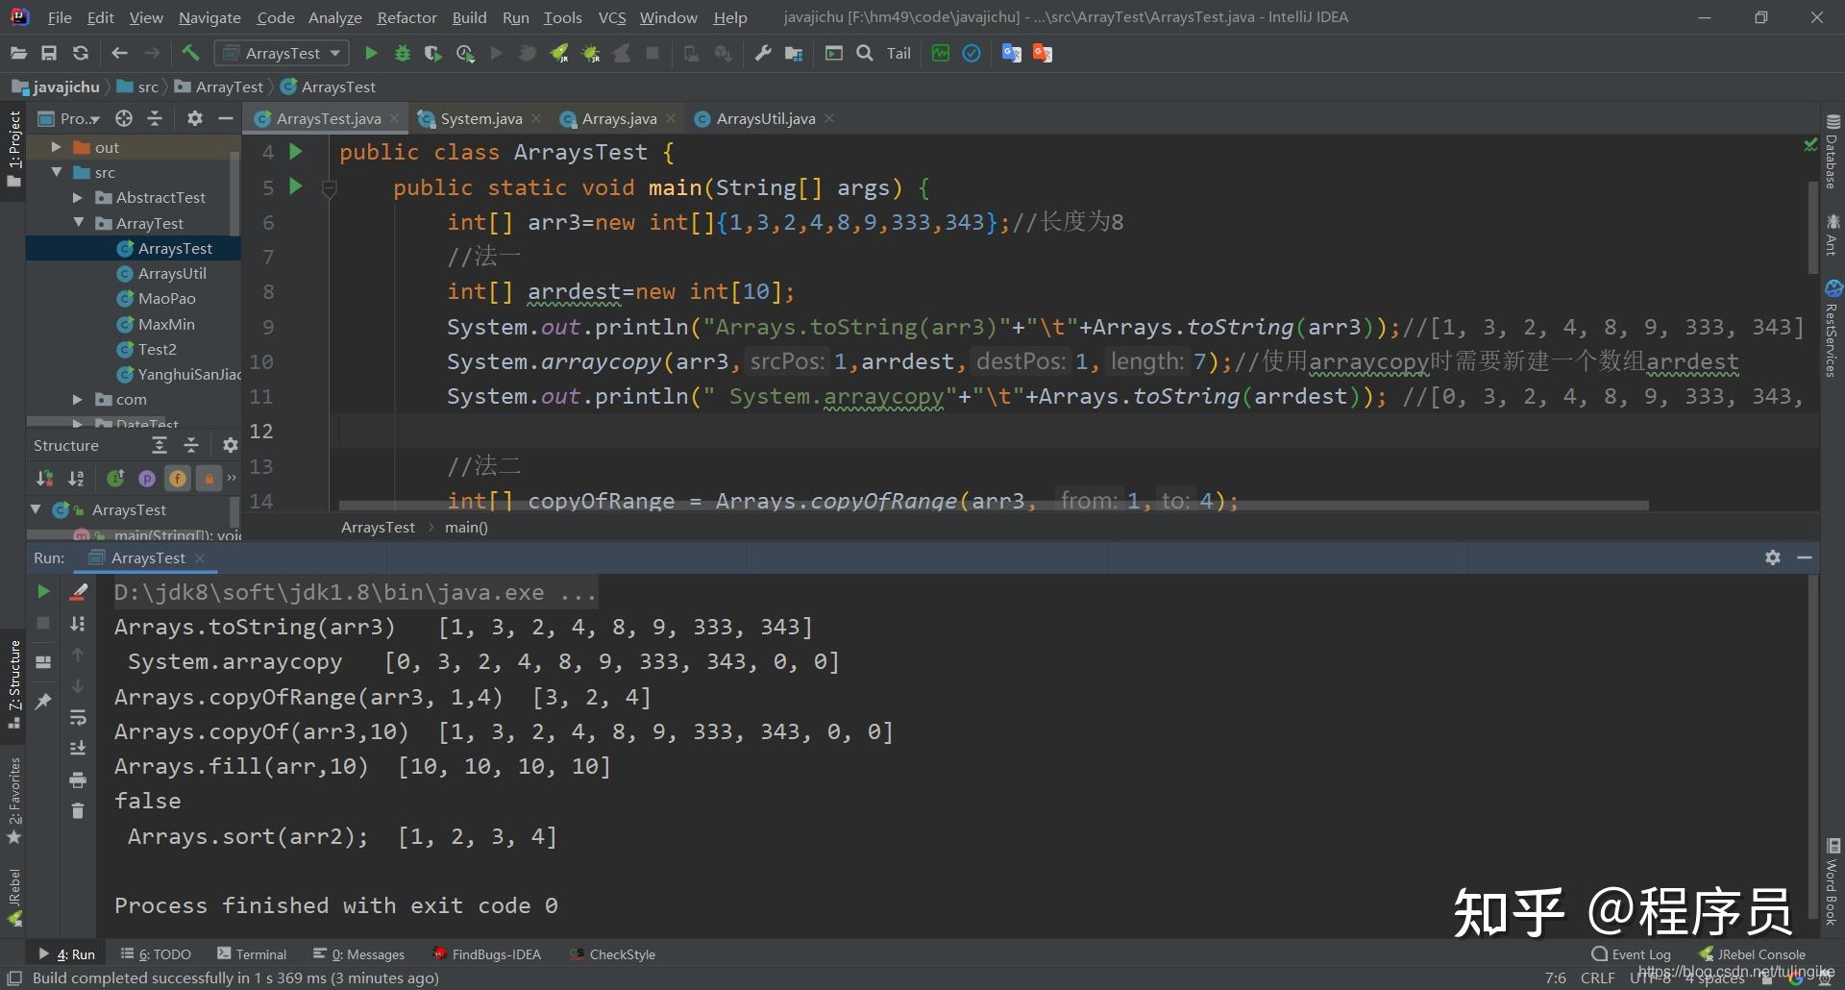
Task: Open the Refactor menu
Action: point(406,17)
